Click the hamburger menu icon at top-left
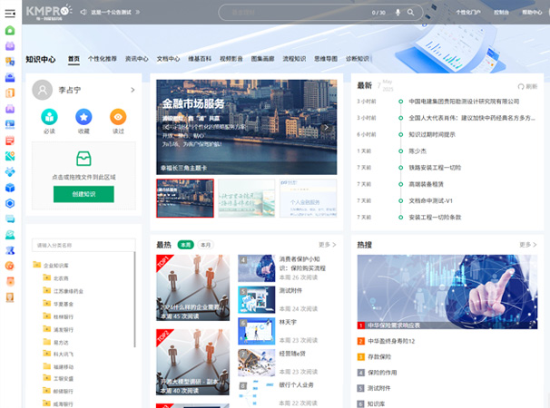Image resolution: width=550 pixels, height=408 pixels. [9, 12]
